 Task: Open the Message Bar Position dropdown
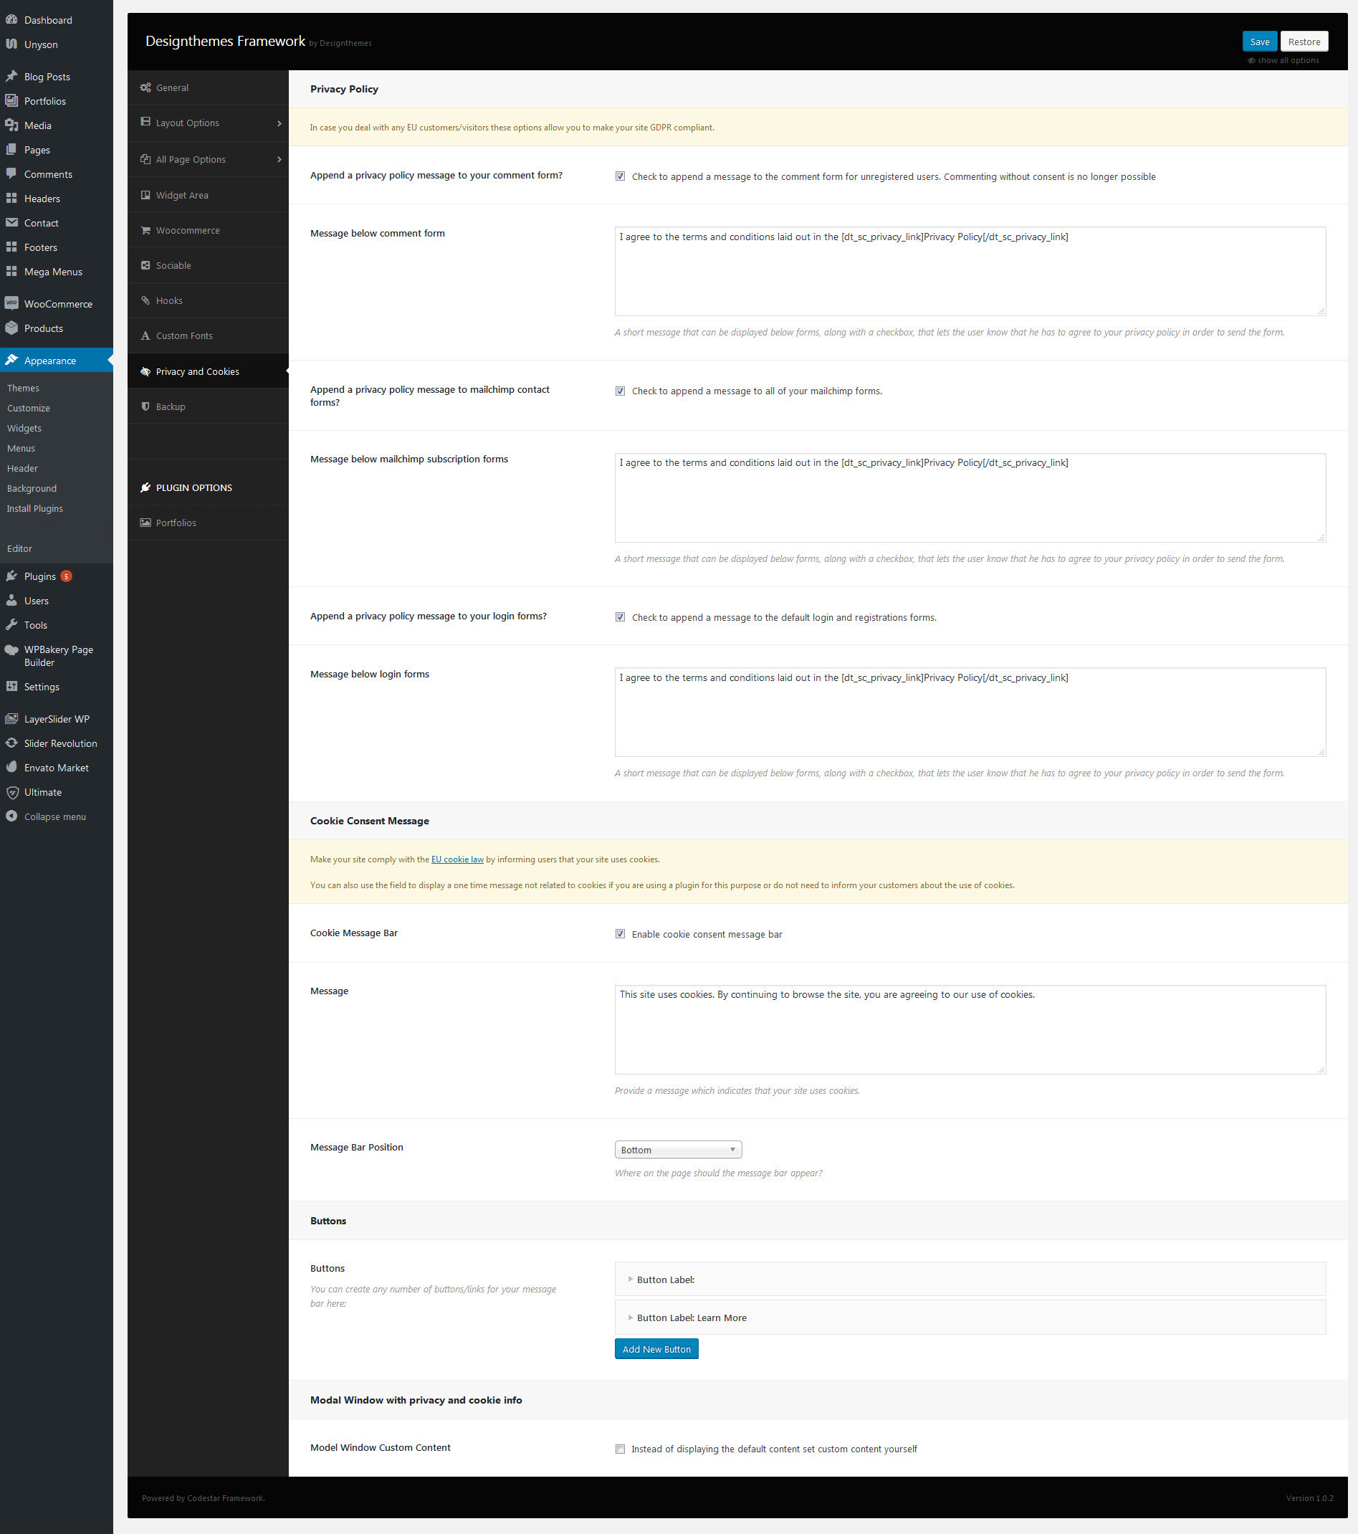[676, 1149]
